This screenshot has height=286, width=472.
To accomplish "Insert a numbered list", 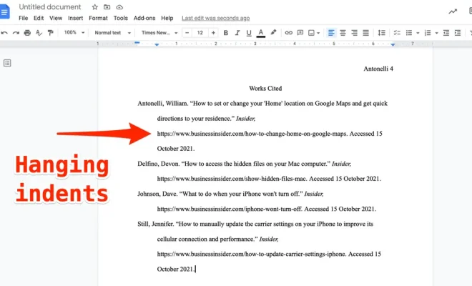I will point(428,33).
